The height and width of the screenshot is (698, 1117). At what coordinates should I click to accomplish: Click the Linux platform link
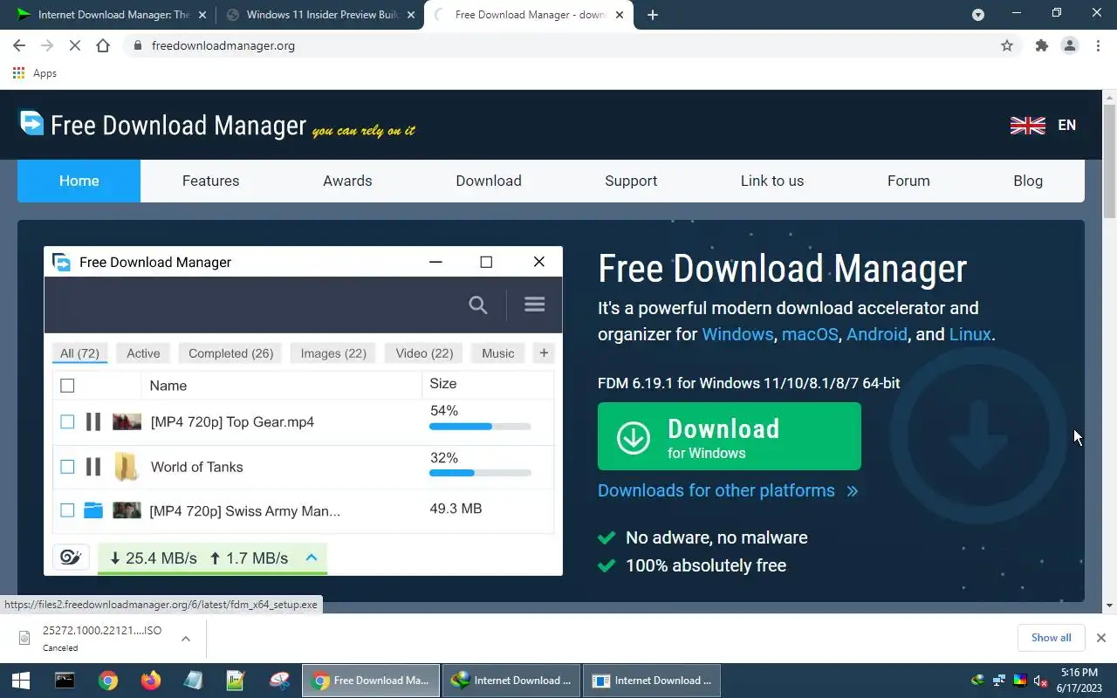[970, 334]
